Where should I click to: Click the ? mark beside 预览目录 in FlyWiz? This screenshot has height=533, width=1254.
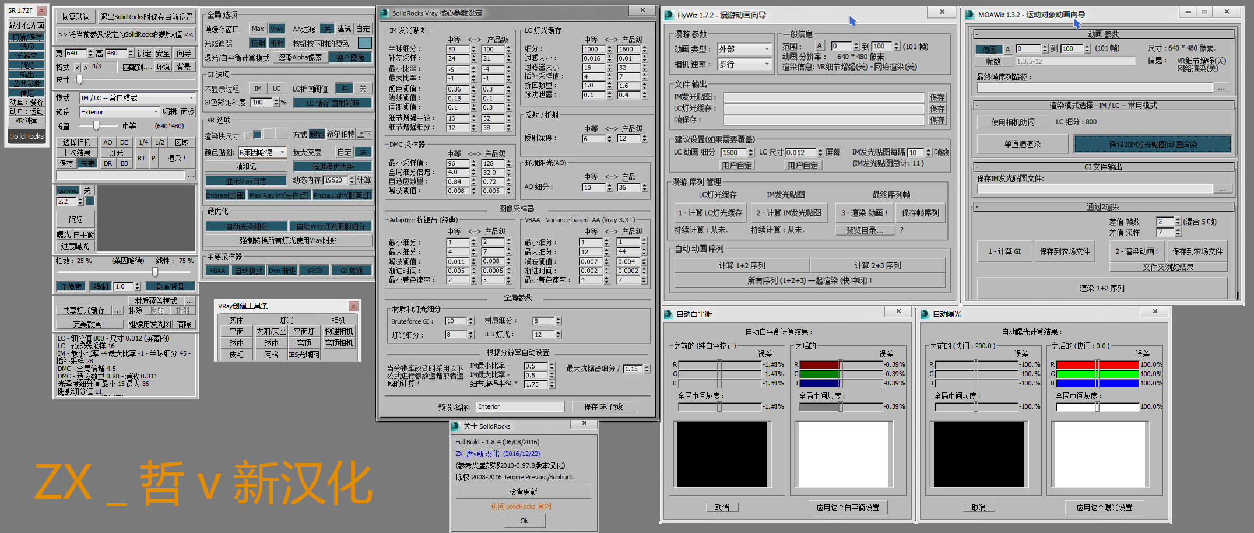click(902, 230)
